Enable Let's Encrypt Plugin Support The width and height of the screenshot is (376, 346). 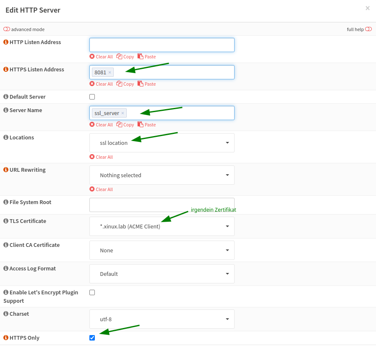[x=92, y=292]
